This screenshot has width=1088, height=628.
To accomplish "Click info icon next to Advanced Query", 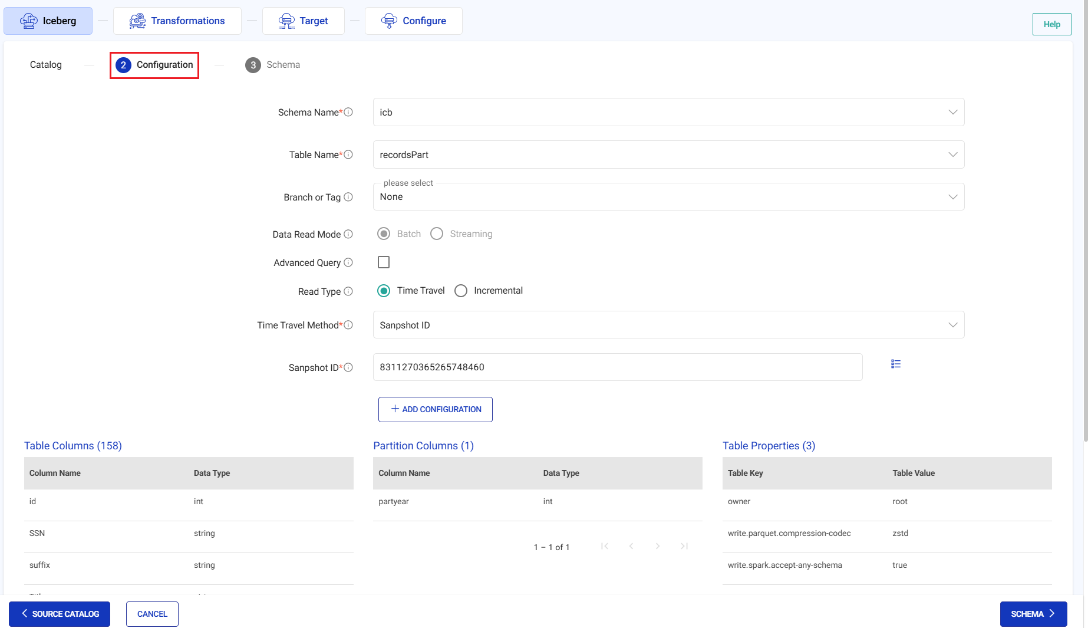I will (x=348, y=262).
